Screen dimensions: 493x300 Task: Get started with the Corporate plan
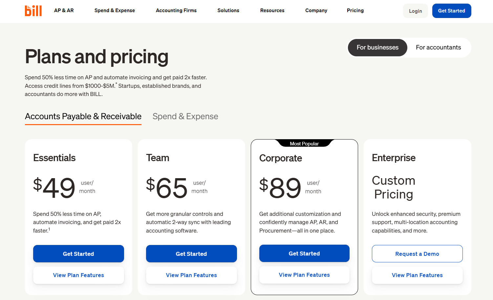click(x=304, y=253)
